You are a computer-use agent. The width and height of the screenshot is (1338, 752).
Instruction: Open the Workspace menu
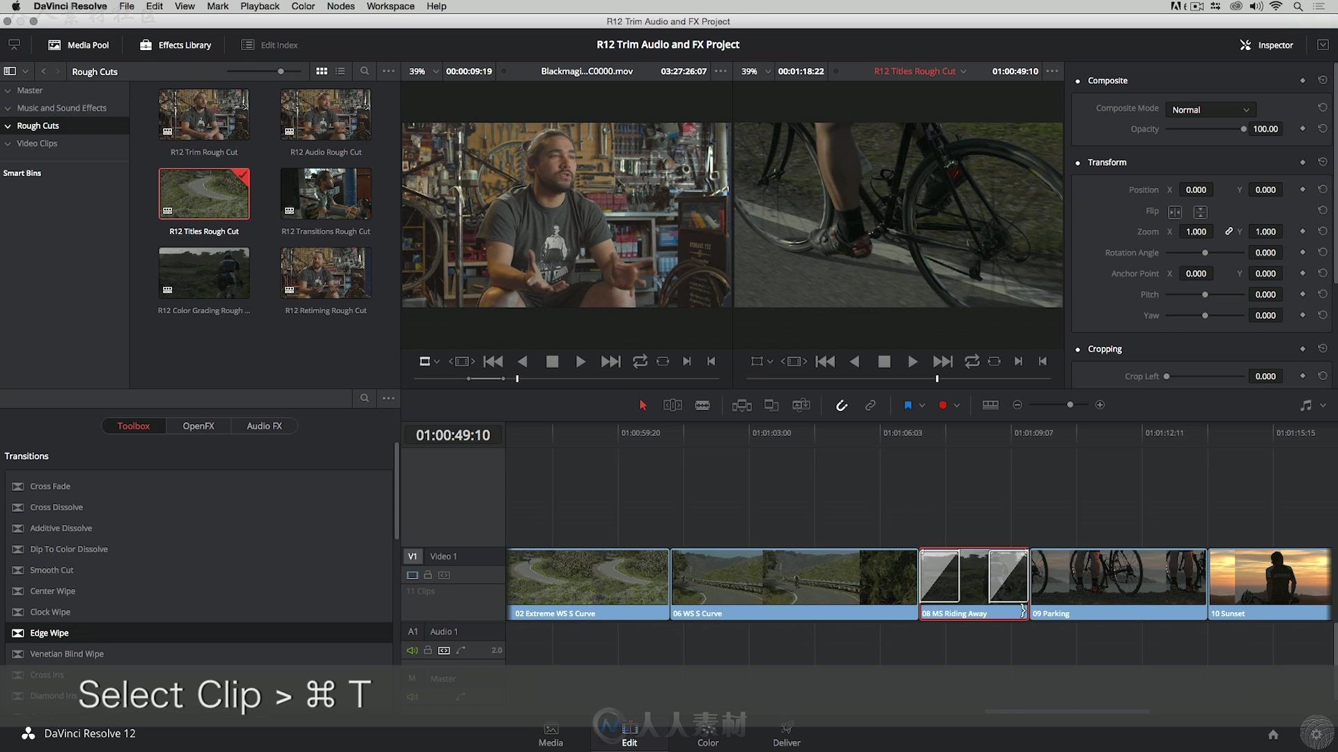(390, 6)
